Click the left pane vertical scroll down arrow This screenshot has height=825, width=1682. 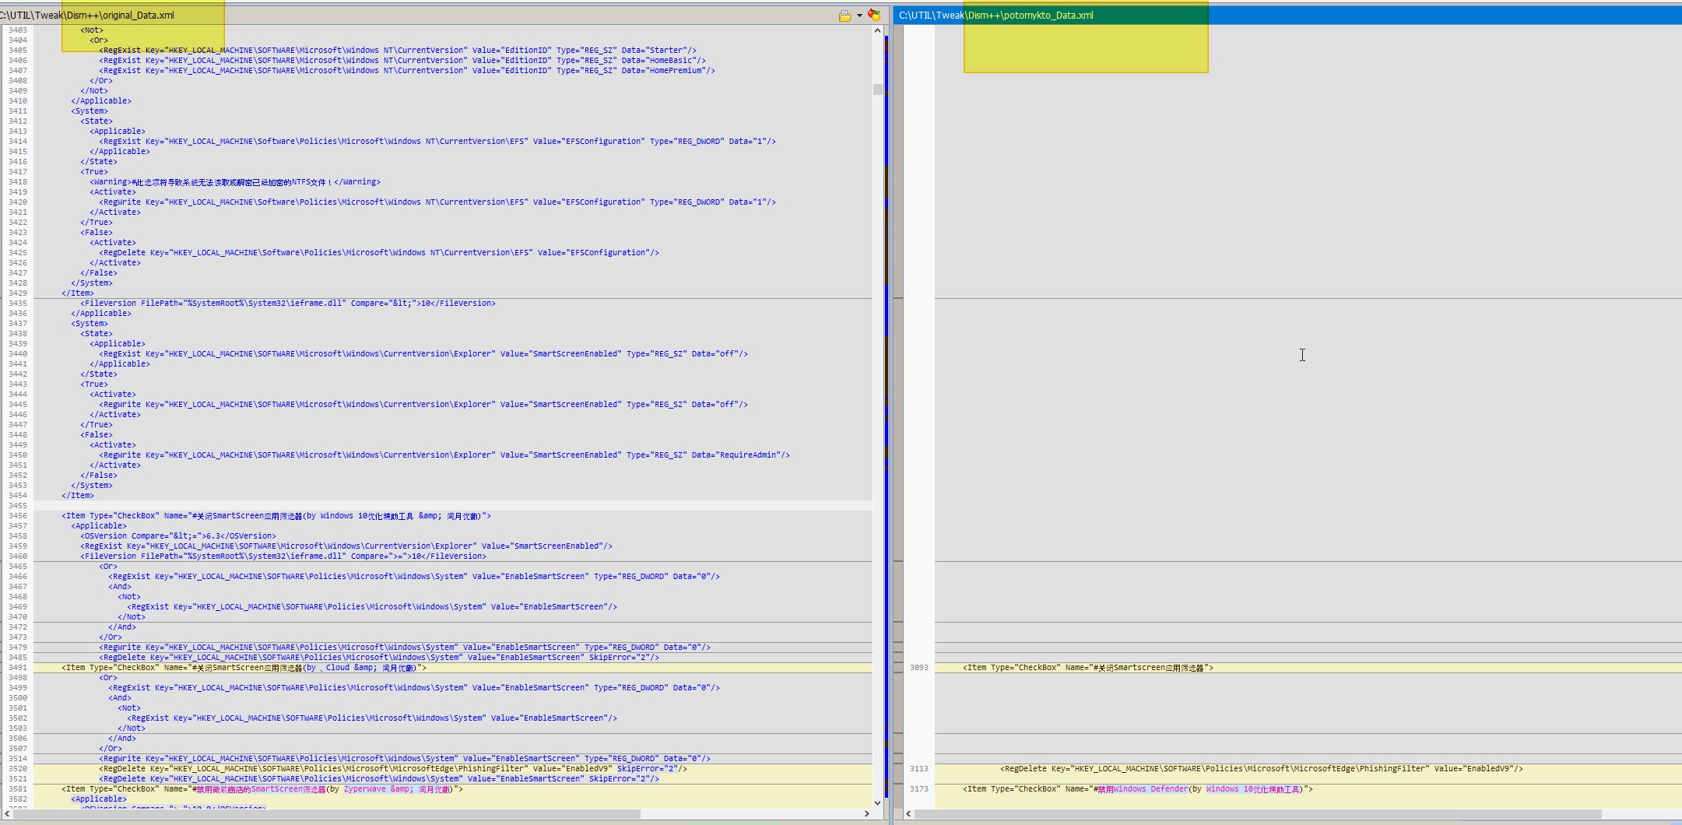pos(877,802)
